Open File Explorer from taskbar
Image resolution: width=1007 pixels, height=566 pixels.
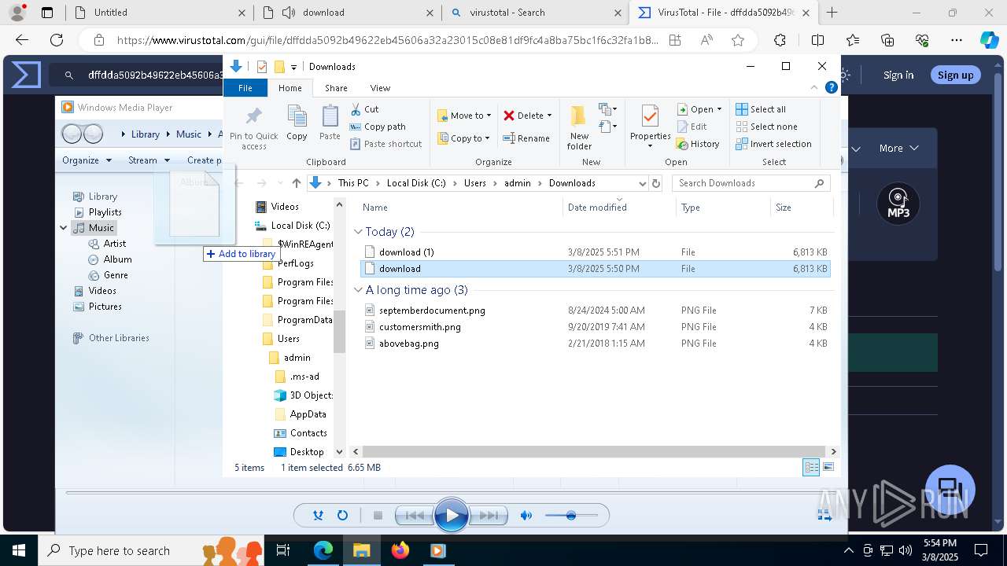[x=362, y=550]
